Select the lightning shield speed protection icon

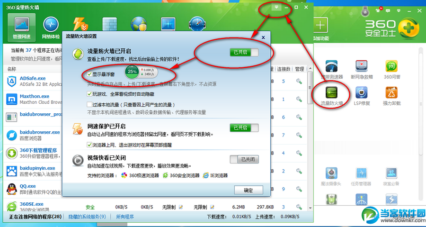click(80, 25)
